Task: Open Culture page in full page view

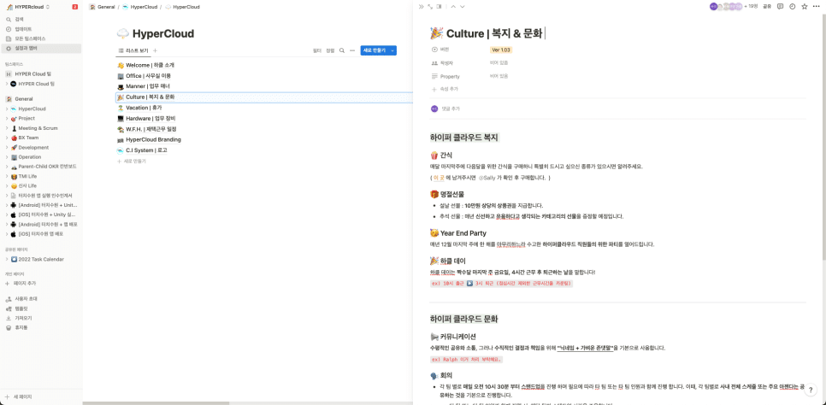Action: (430, 7)
